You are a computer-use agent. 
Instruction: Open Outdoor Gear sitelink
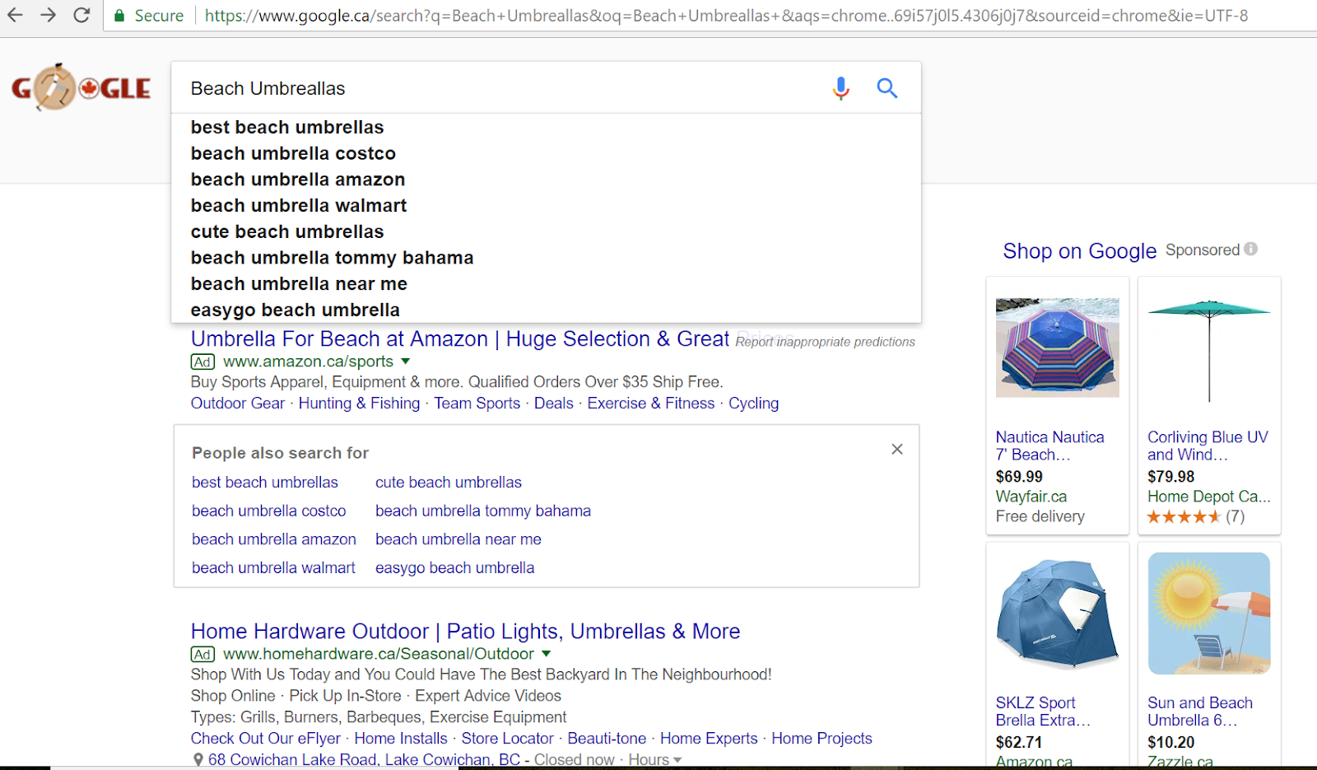tap(238, 404)
